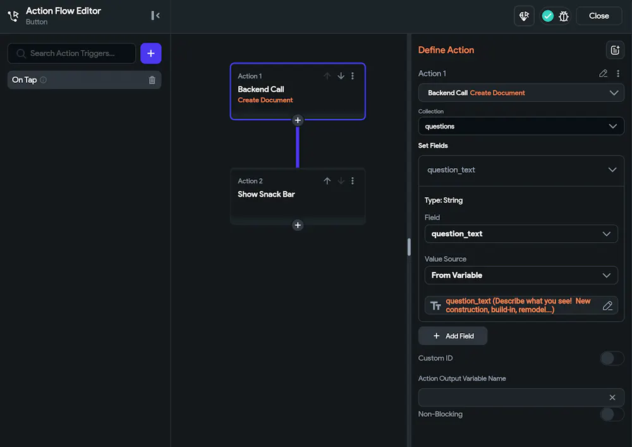Enable the Non-Blocking toggle
This screenshot has width=632, height=447.
point(612,414)
